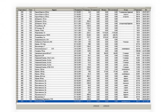Click the Счет column header

click(x=30, y=9)
